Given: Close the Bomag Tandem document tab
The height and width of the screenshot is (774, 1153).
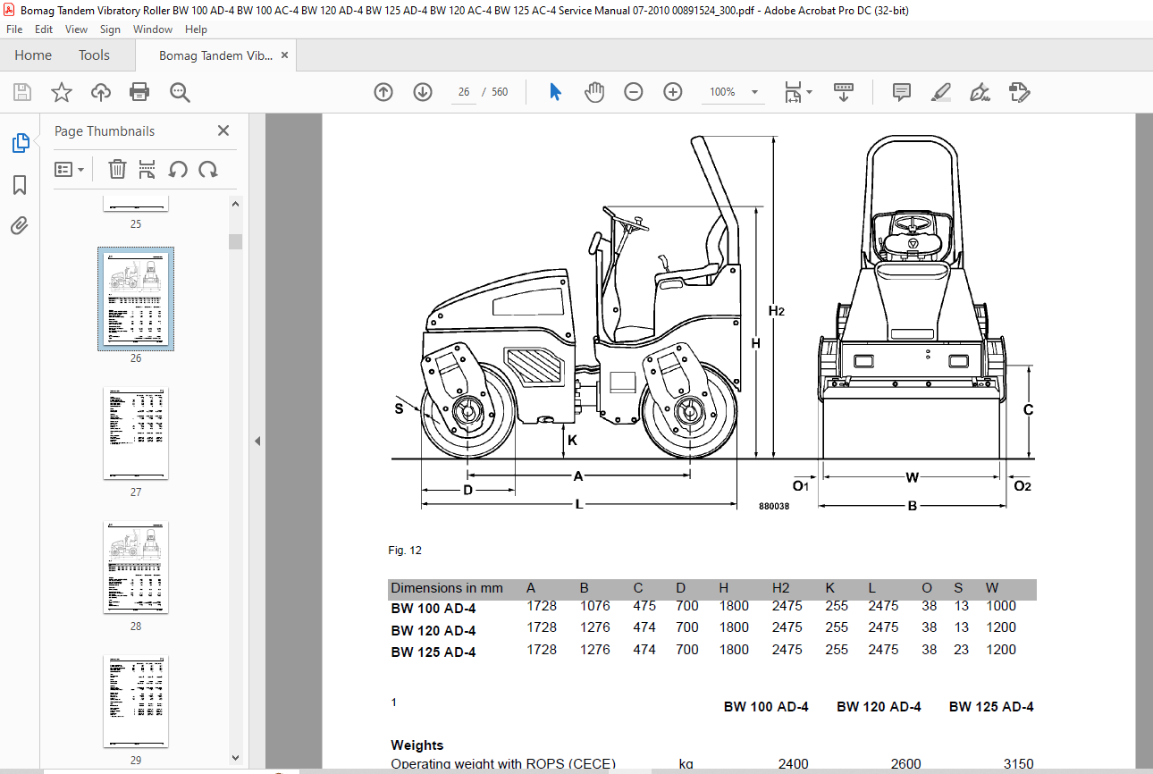Looking at the screenshot, I should pyautogui.click(x=284, y=55).
